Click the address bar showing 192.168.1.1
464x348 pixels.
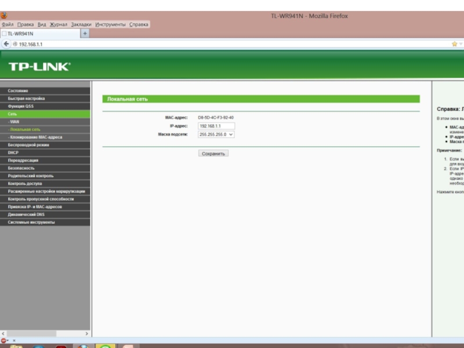pos(231,44)
